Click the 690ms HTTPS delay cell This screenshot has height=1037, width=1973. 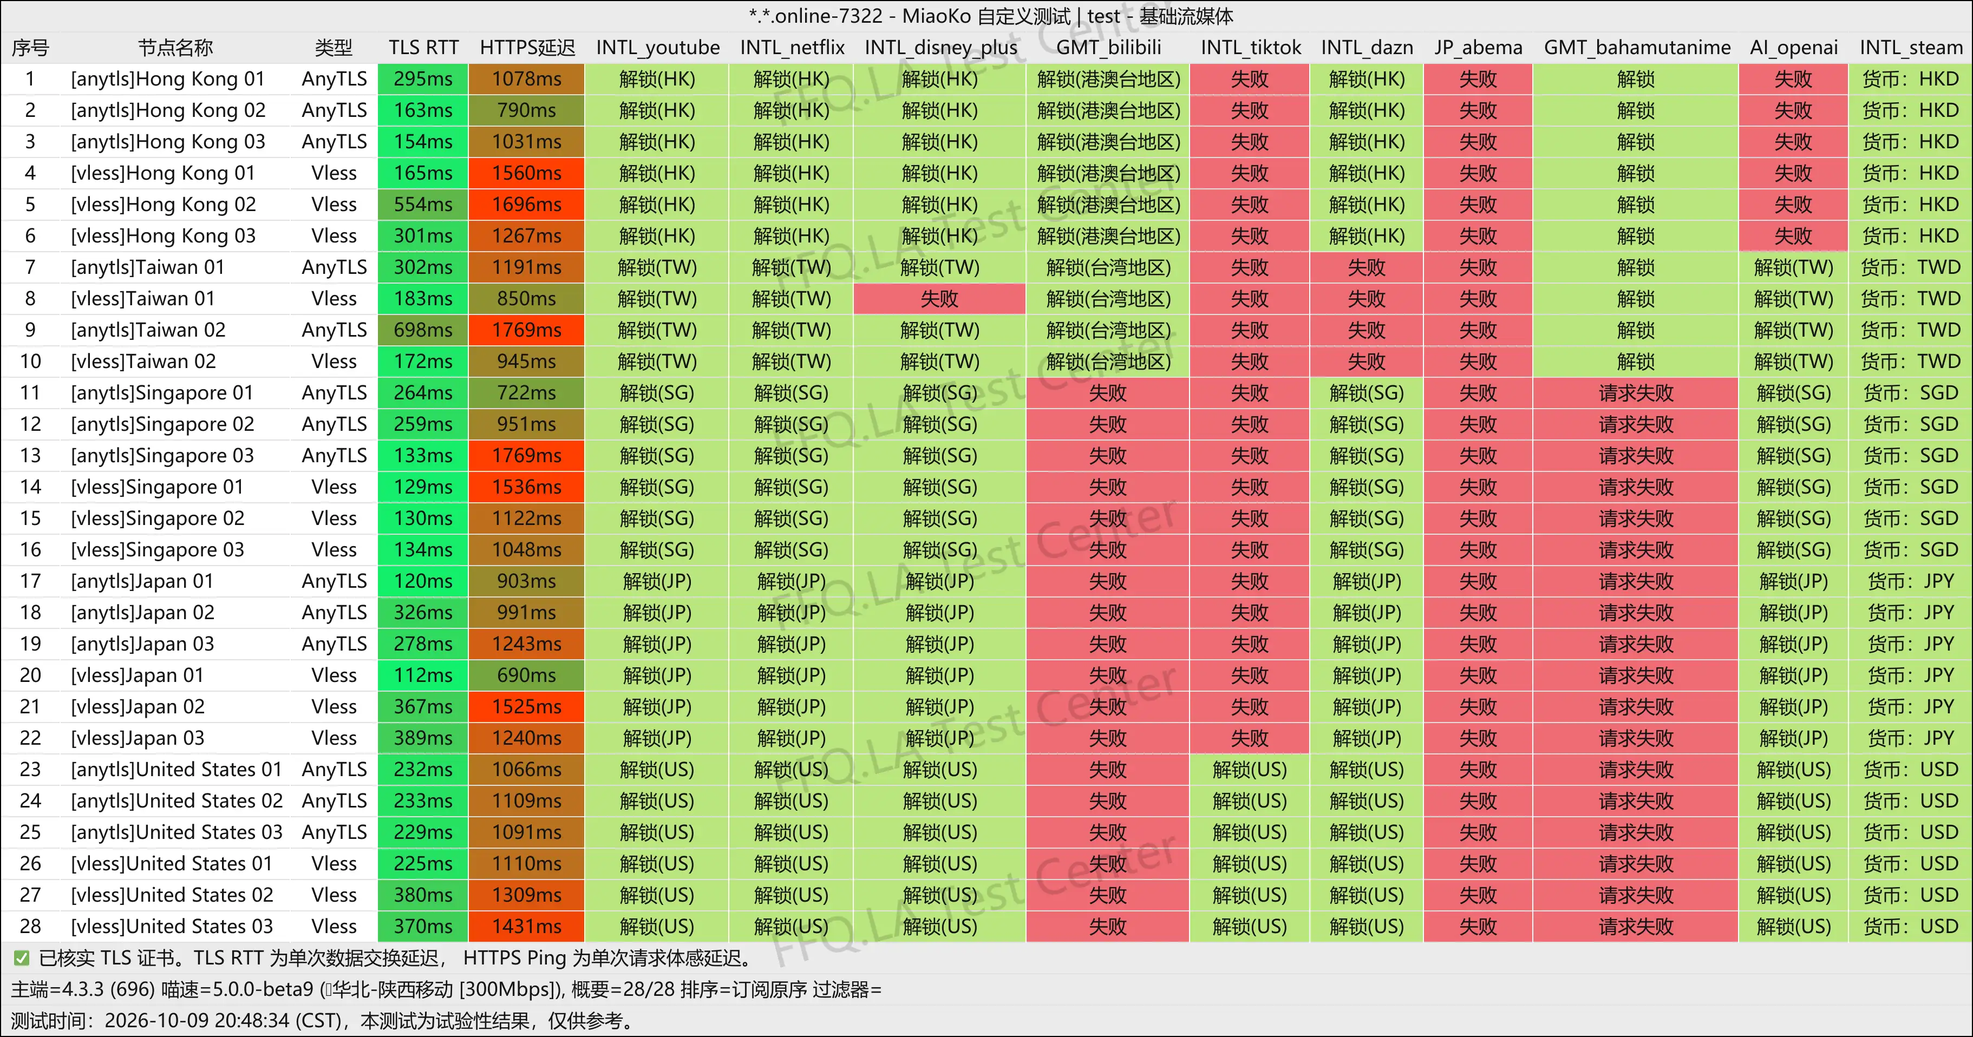click(x=527, y=675)
